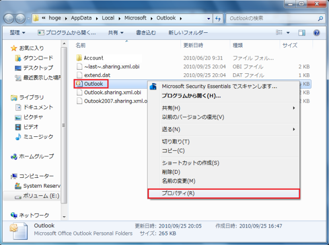This screenshot has height=245, width=329.
Task: Open the 整理 dropdown menu
Action: [17, 33]
